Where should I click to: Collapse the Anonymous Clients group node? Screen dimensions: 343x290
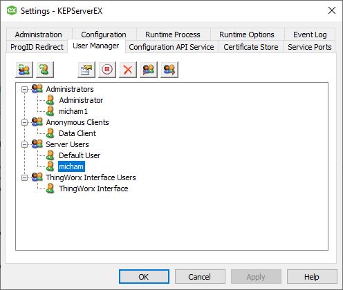(24, 122)
